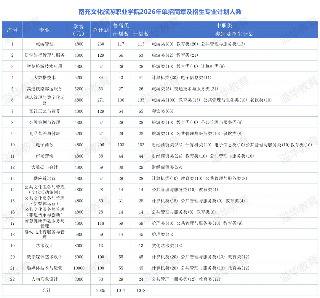Select the 序号 column header
Viewport: 320px width, 298px height.
click(12, 30)
